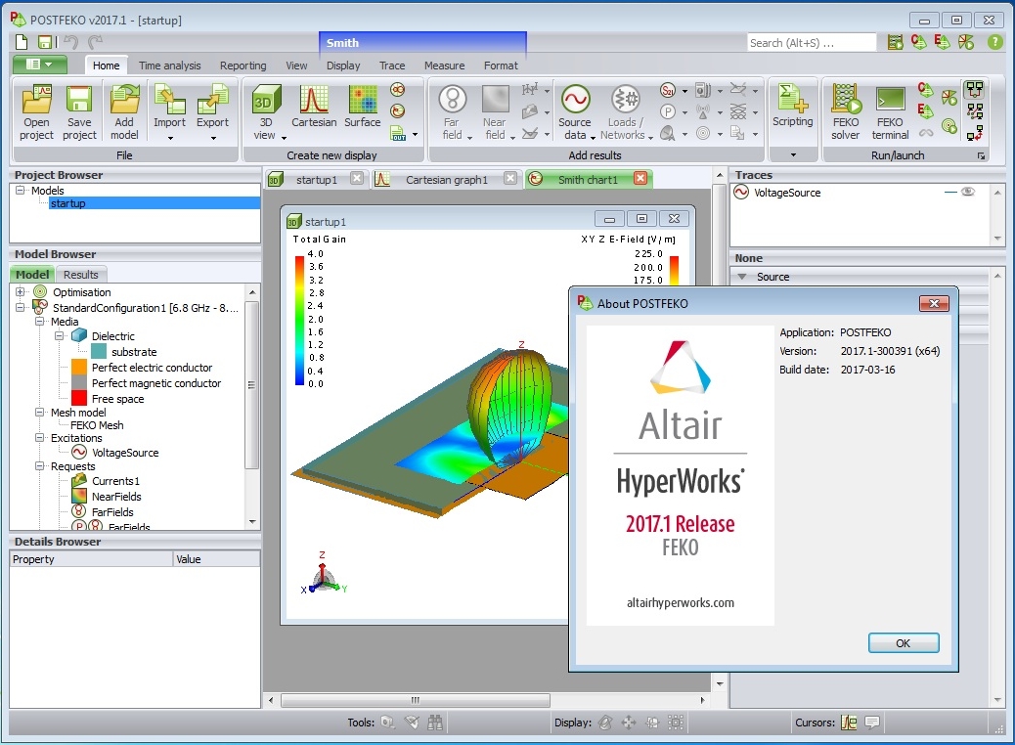The image size is (1015, 745).
Task: Collapse the Requests tree node
Action: pos(39,466)
